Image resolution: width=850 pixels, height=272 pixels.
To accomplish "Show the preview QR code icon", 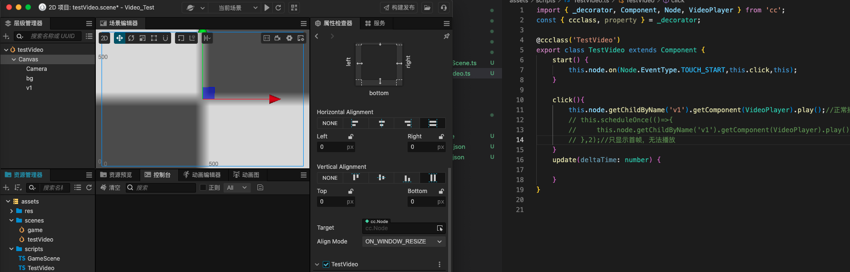I will click(294, 8).
